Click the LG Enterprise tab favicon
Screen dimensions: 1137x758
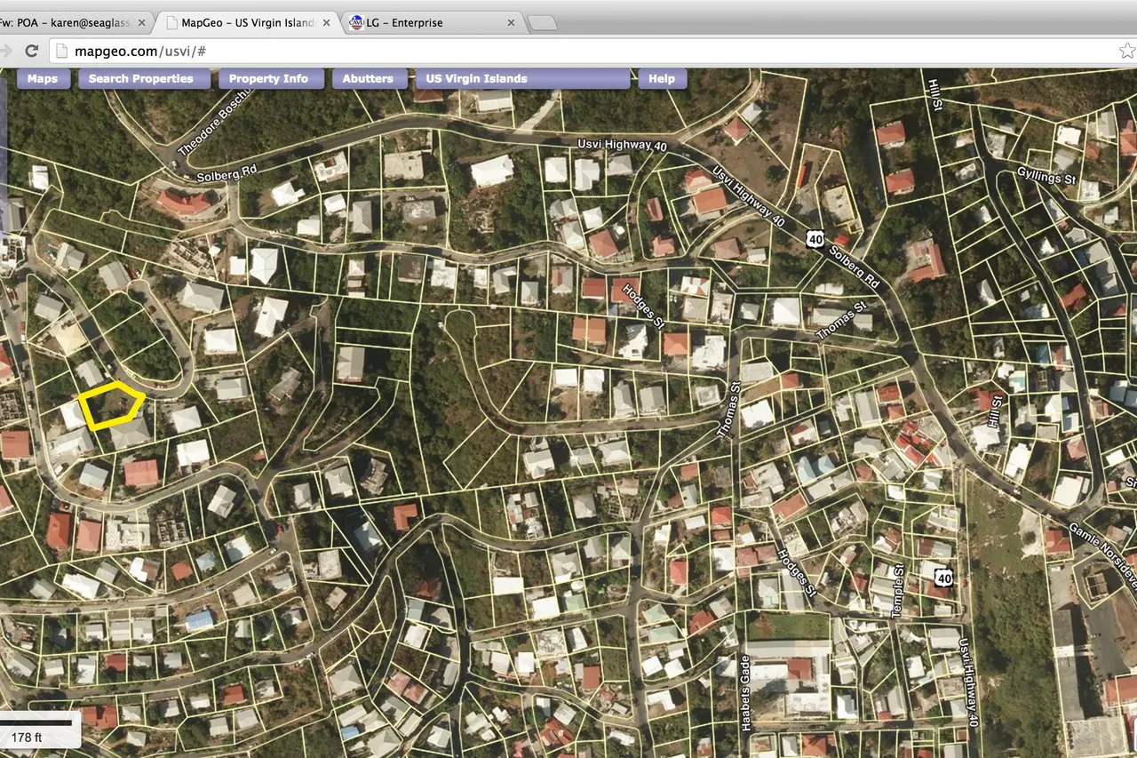click(357, 23)
